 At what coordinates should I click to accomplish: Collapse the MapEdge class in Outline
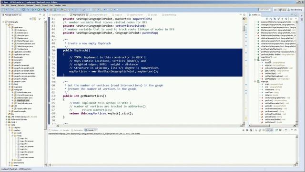pyautogui.click(x=255, y=82)
